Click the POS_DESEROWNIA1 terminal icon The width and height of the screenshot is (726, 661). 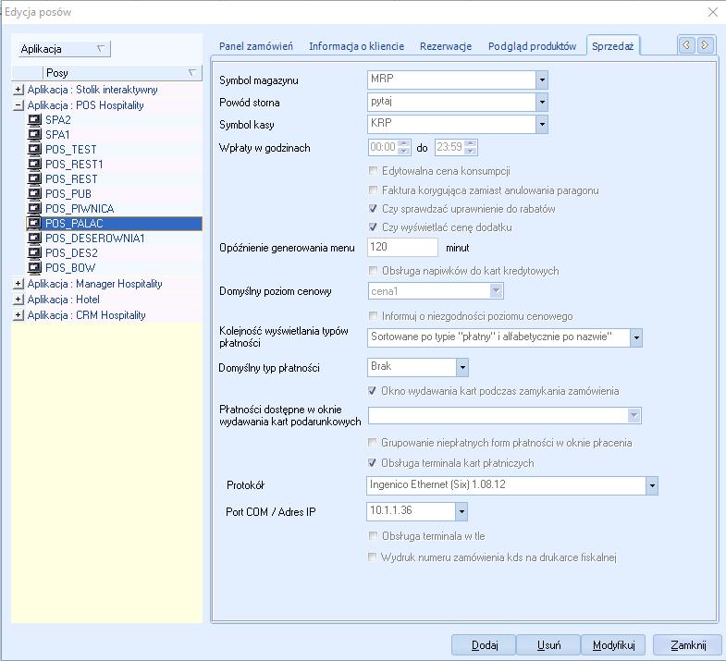(34, 239)
